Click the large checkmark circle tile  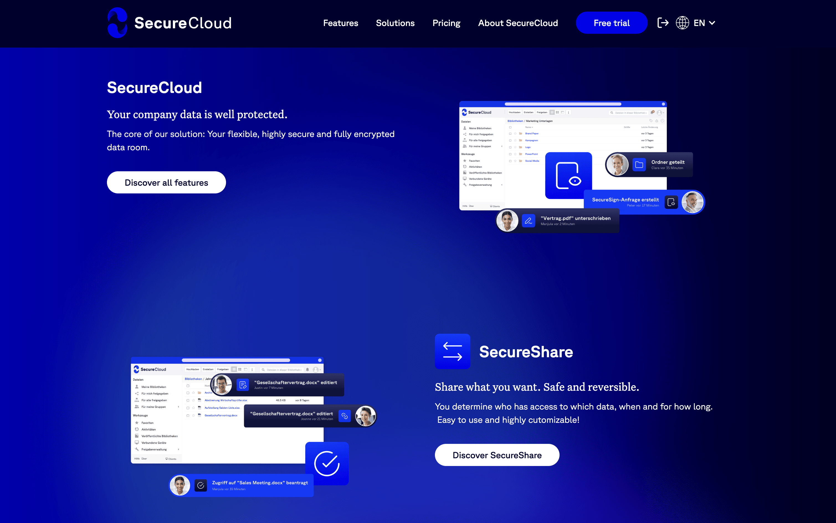(327, 464)
